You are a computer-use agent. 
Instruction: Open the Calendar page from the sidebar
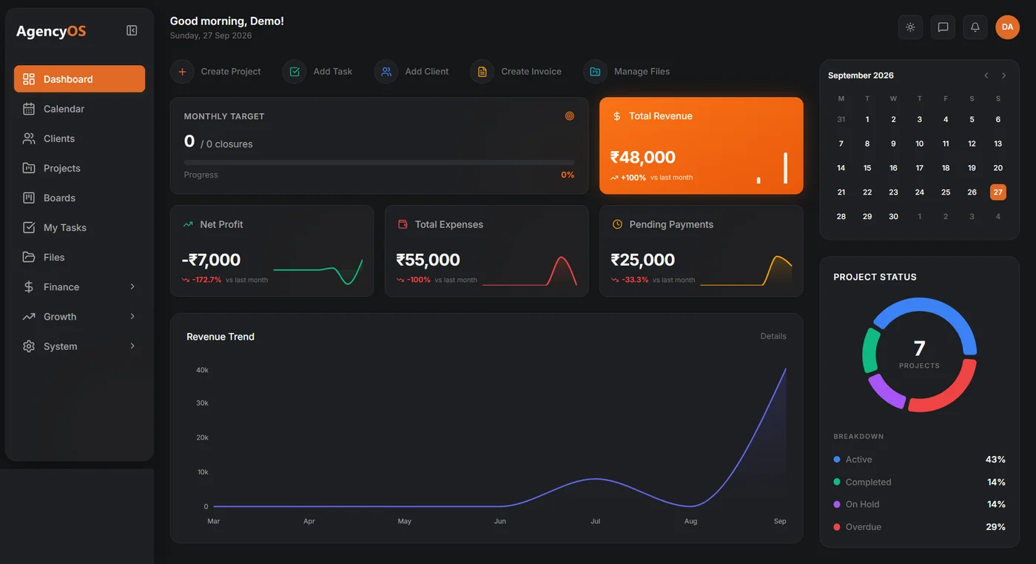79,109
